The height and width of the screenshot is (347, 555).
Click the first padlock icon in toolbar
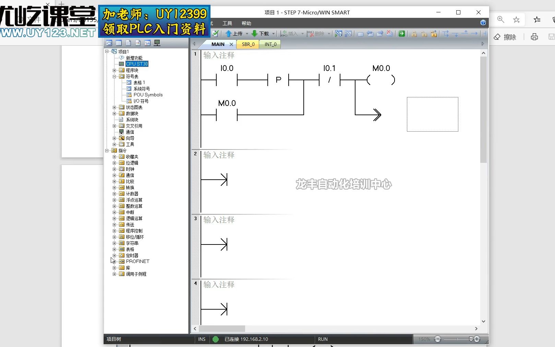click(x=414, y=34)
